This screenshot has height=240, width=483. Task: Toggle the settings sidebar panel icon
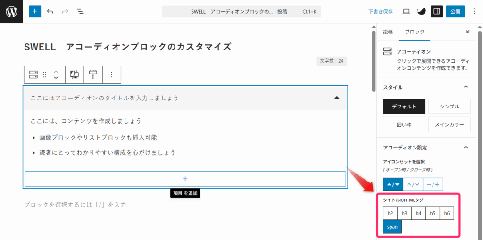click(436, 11)
